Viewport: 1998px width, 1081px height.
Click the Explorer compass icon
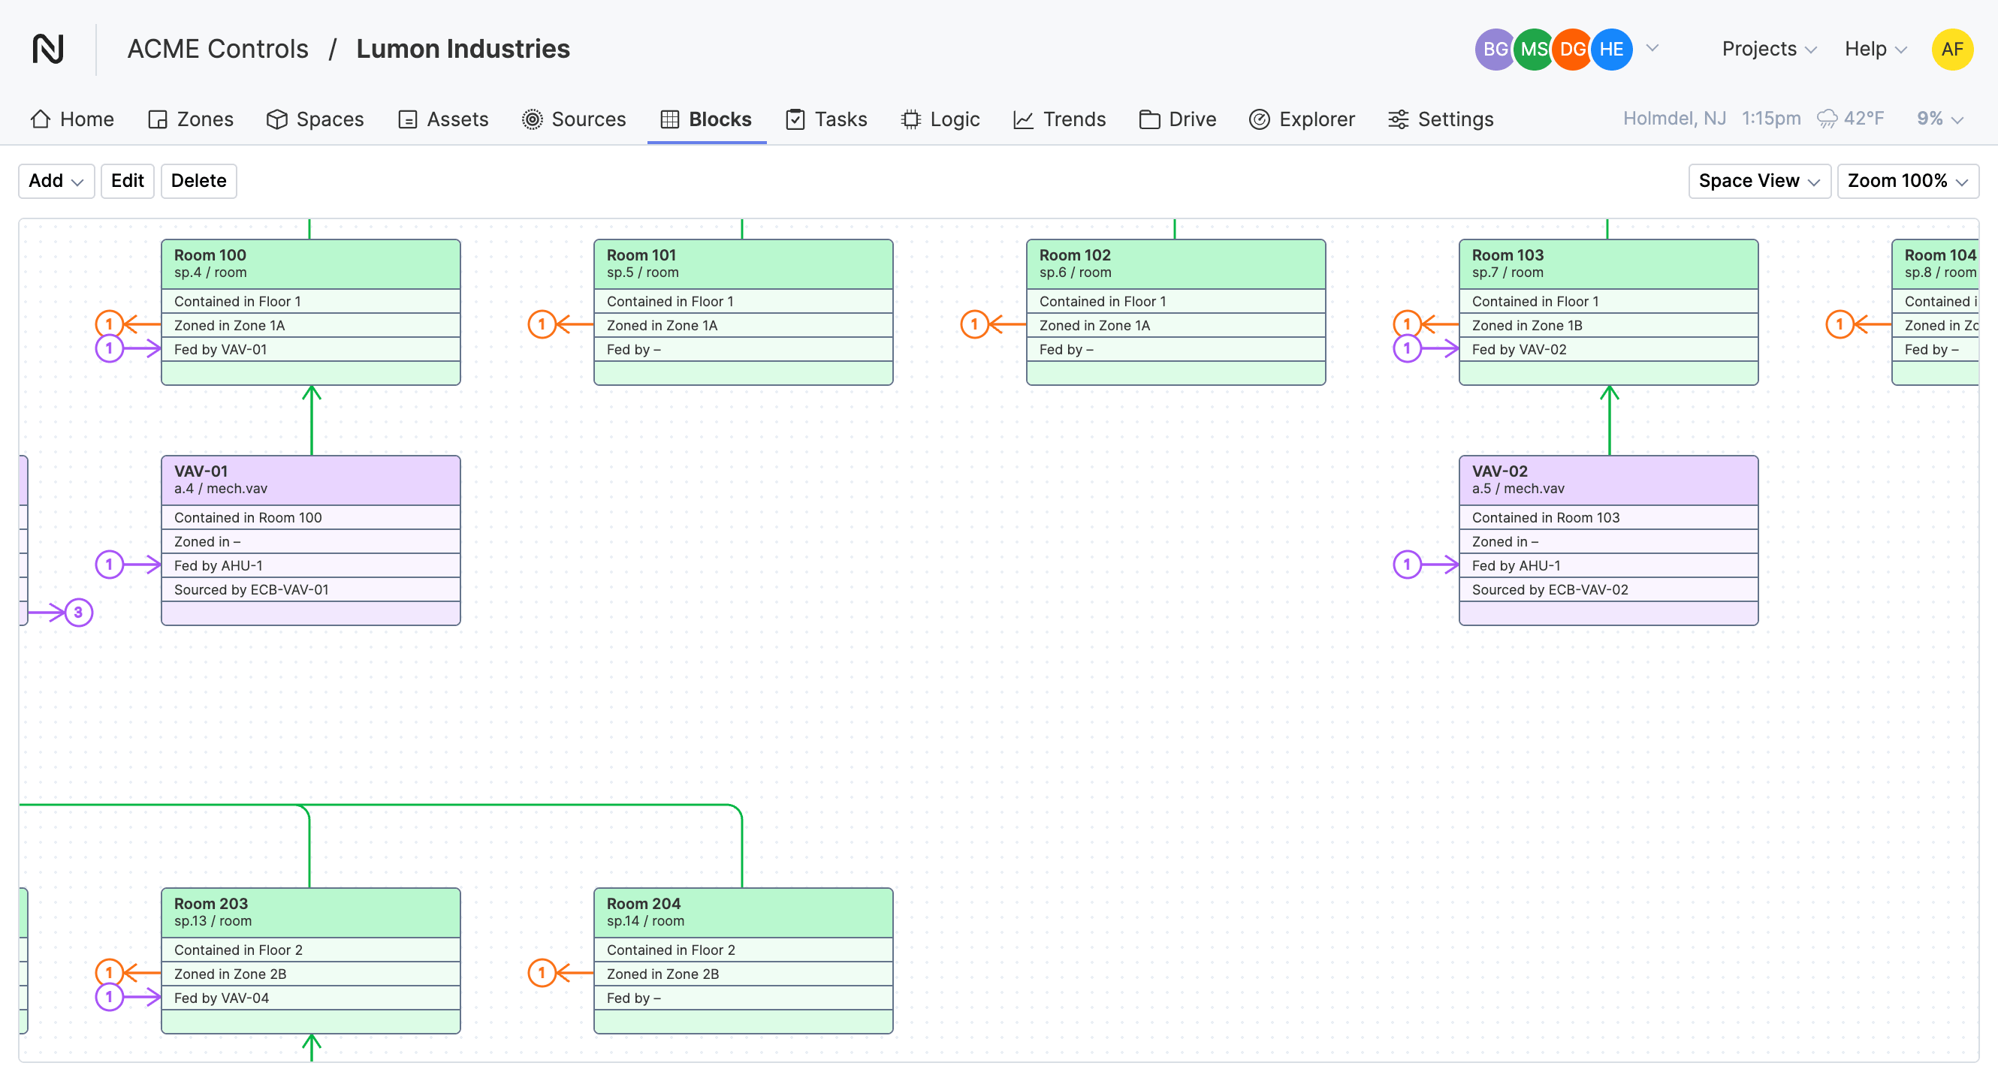1259,119
